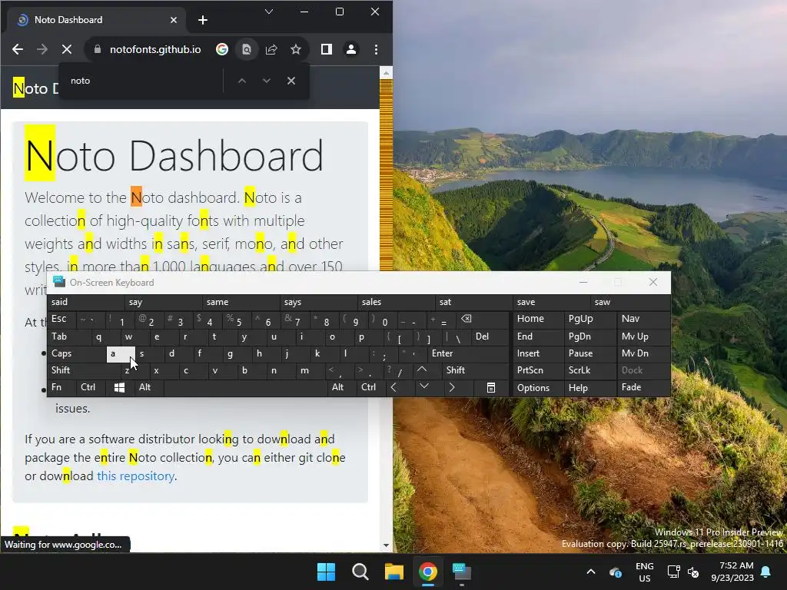This screenshot has height=590, width=787.
Task: Click the 'a' key on on-screen keyboard
Action: pyautogui.click(x=121, y=353)
